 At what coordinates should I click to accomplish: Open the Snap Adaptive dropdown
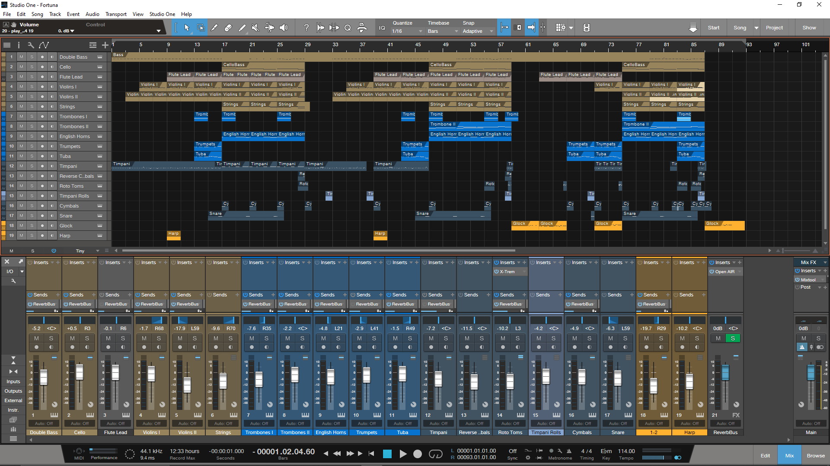pyautogui.click(x=478, y=31)
